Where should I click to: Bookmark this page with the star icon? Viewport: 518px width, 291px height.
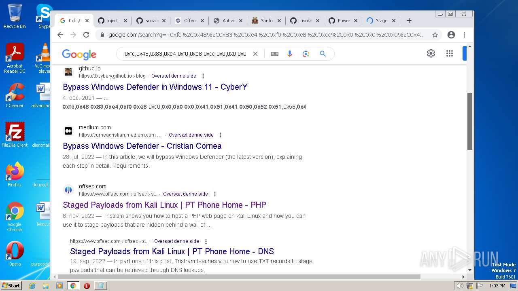(435, 35)
